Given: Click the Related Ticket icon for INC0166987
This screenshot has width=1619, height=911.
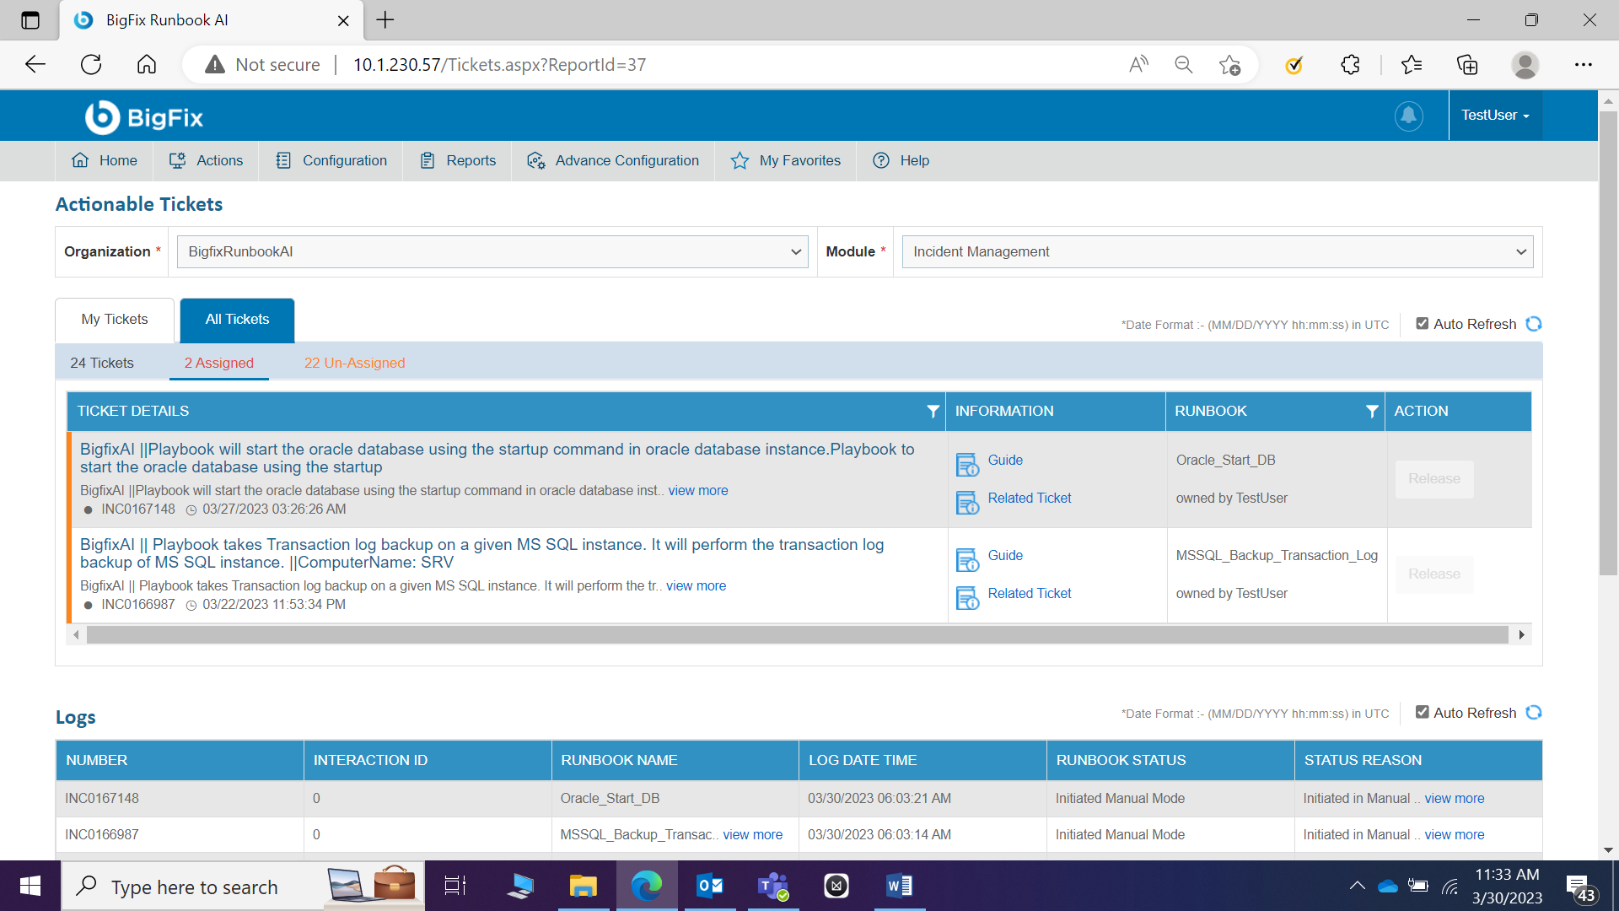Looking at the screenshot, I should coord(967,598).
